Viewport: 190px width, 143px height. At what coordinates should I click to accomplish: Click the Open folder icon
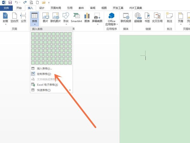[x=44, y=2]
